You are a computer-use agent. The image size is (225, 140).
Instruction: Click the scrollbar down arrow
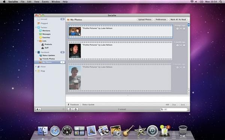click(x=189, y=93)
